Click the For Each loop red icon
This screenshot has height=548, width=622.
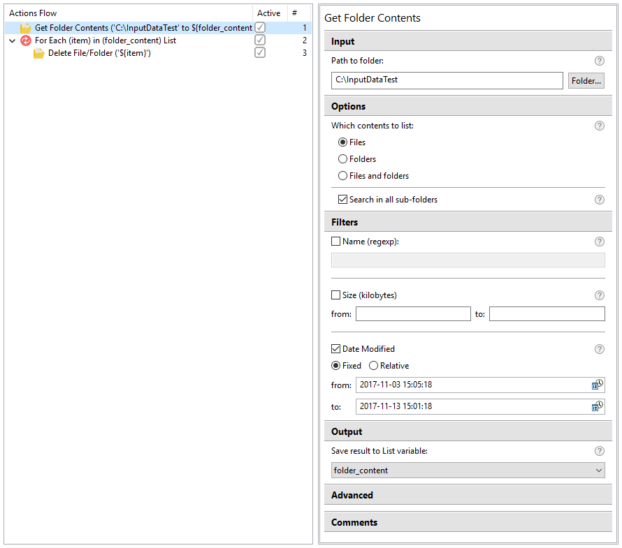click(x=25, y=40)
